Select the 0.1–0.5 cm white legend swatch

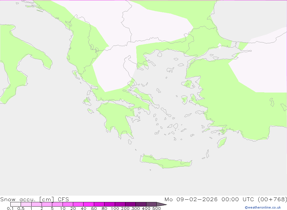[15, 204]
